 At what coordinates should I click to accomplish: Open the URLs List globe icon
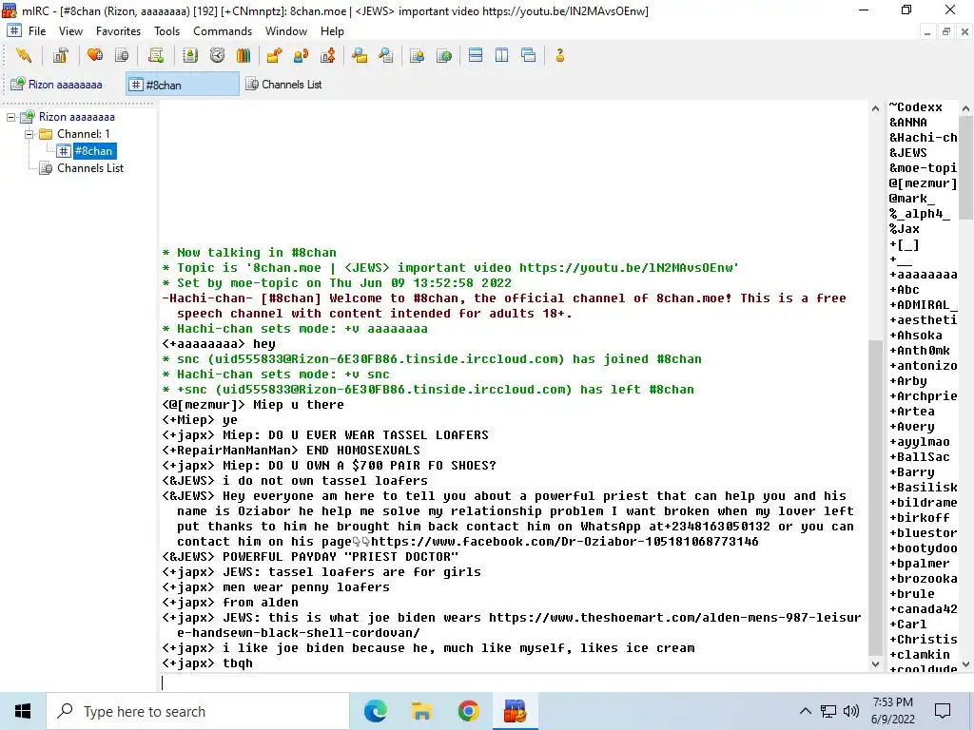coord(444,56)
